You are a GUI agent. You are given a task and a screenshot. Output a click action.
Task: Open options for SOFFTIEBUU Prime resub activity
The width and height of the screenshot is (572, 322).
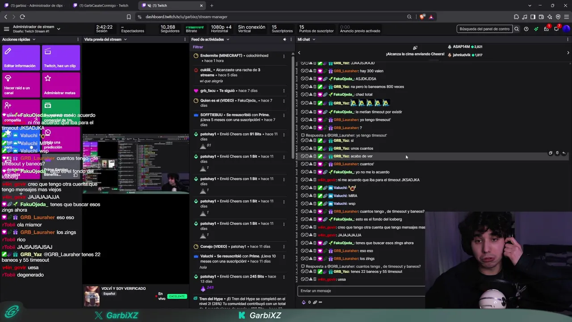(x=284, y=115)
